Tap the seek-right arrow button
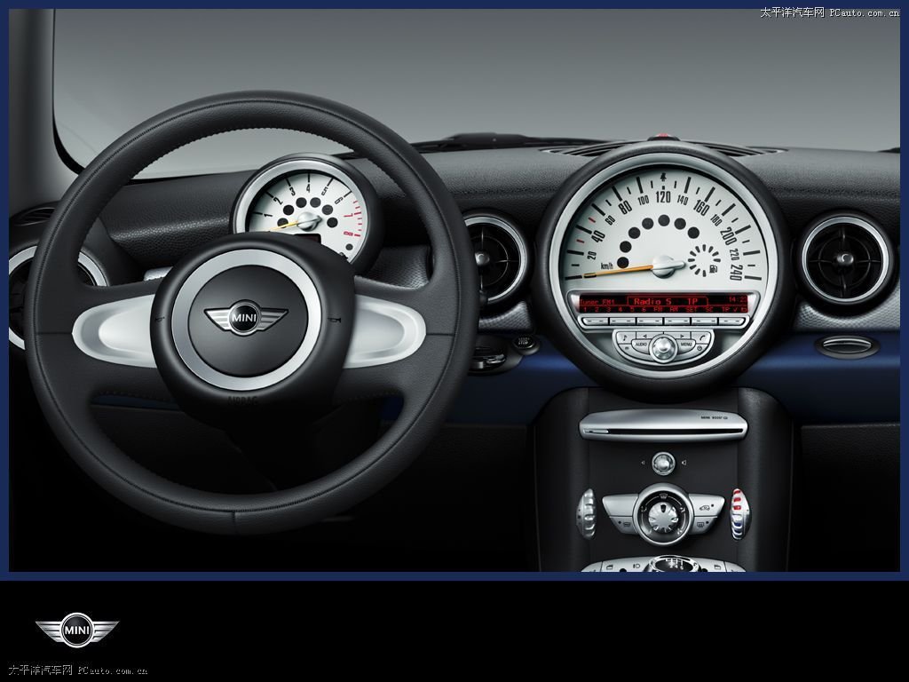The image size is (909, 682). pyautogui.click(x=682, y=335)
